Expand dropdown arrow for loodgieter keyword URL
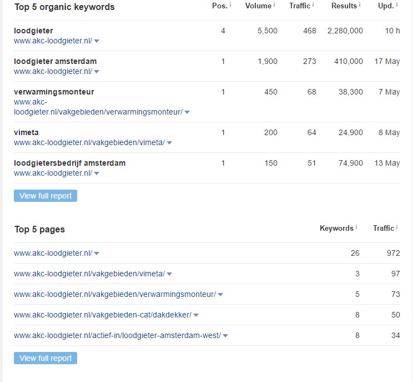 tap(97, 41)
